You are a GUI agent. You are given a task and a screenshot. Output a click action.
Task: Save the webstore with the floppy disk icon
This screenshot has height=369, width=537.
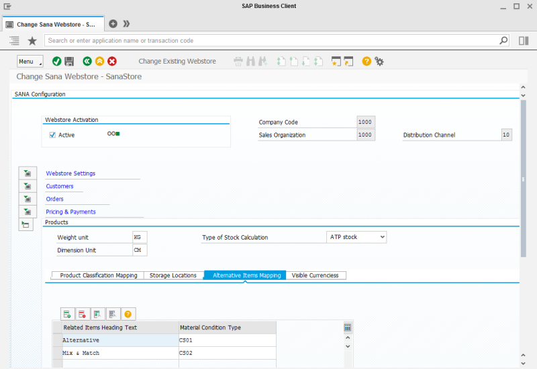coord(69,61)
